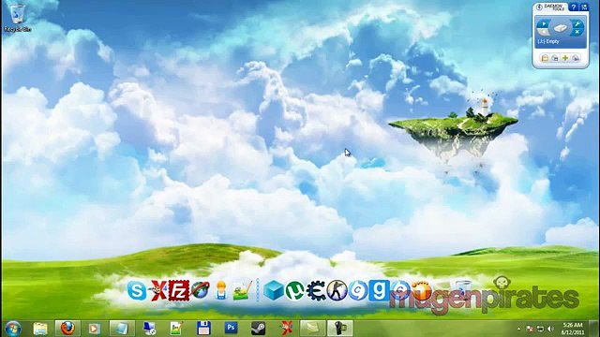Screen dimensions: 600x337
Task: Click the folder icon in gadget bottom toolbar
Action: [x=545, y=58]
